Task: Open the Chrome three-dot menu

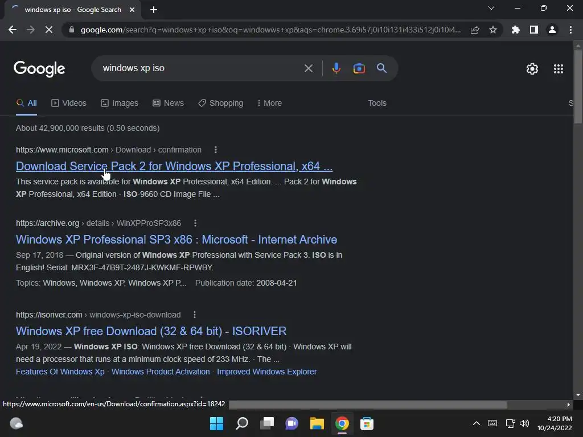Action: pos(570,30)
